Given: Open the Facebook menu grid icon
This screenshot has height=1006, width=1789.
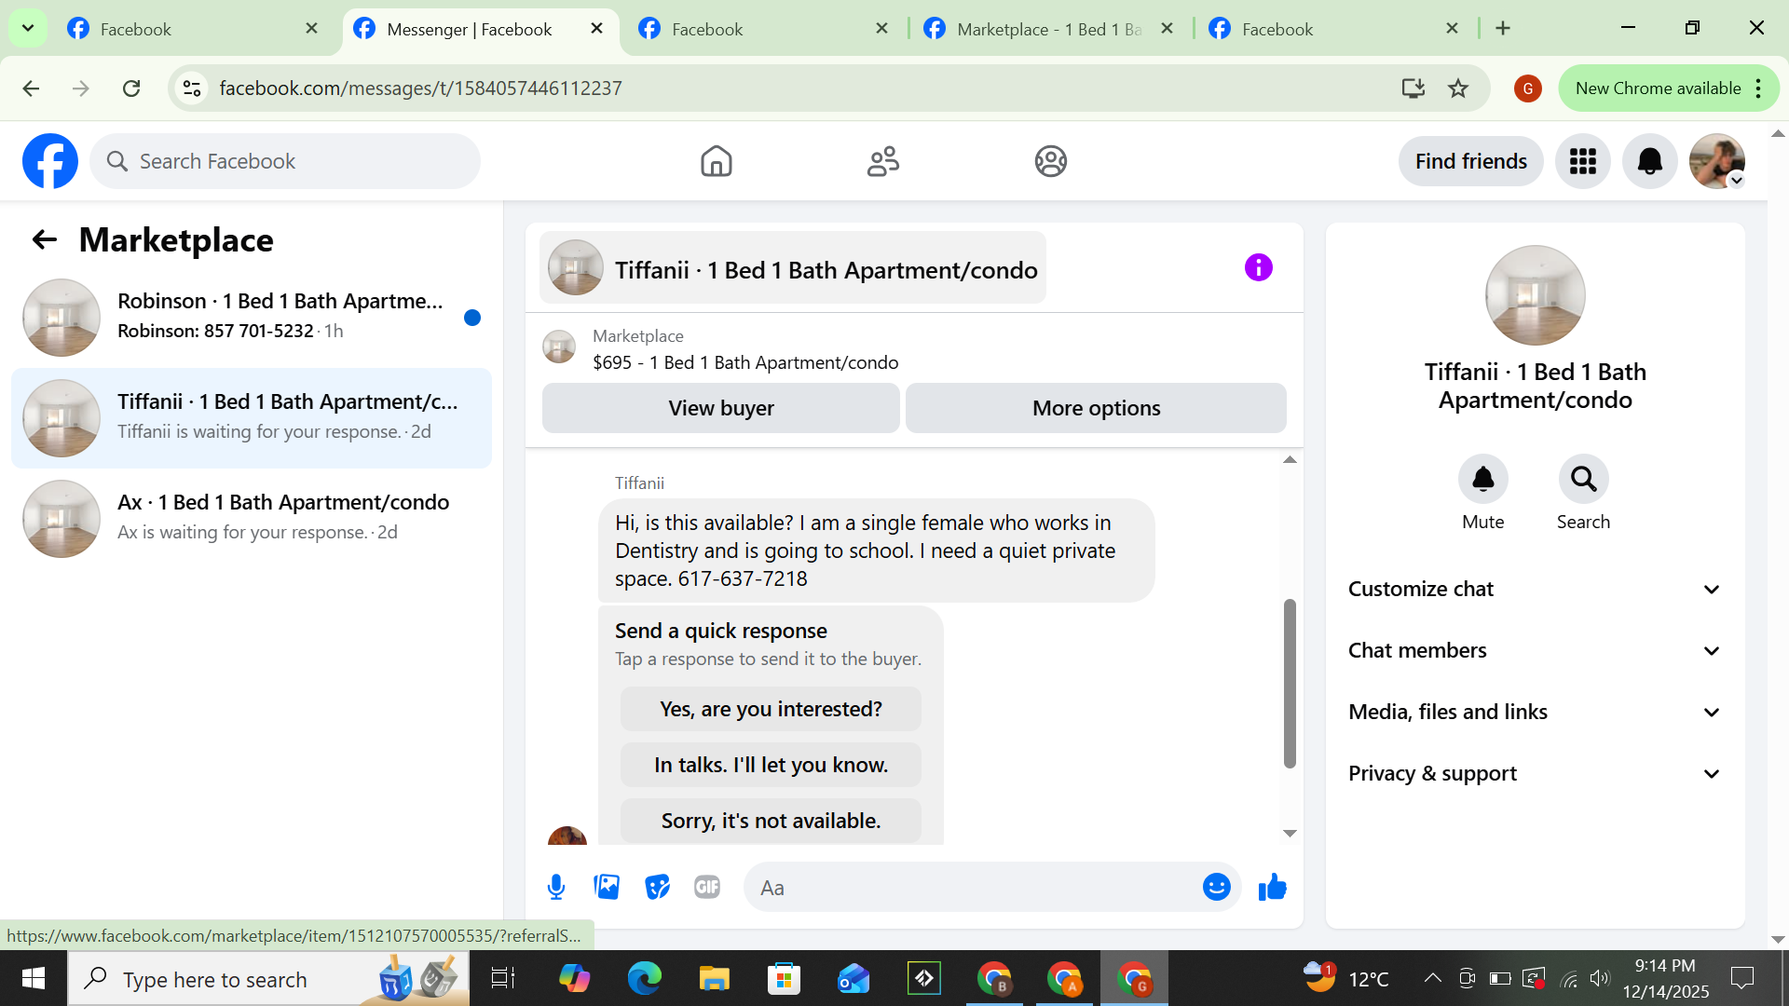Looking at the screenshot, I should [1582, 161].
